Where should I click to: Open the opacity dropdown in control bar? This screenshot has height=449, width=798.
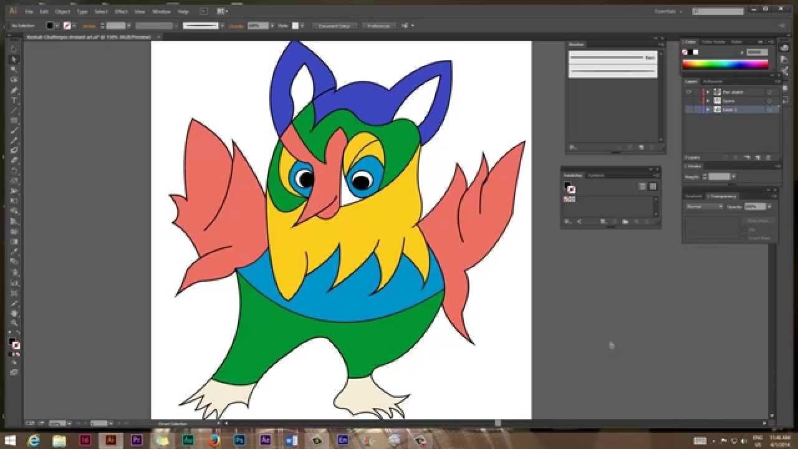point(272,26)
